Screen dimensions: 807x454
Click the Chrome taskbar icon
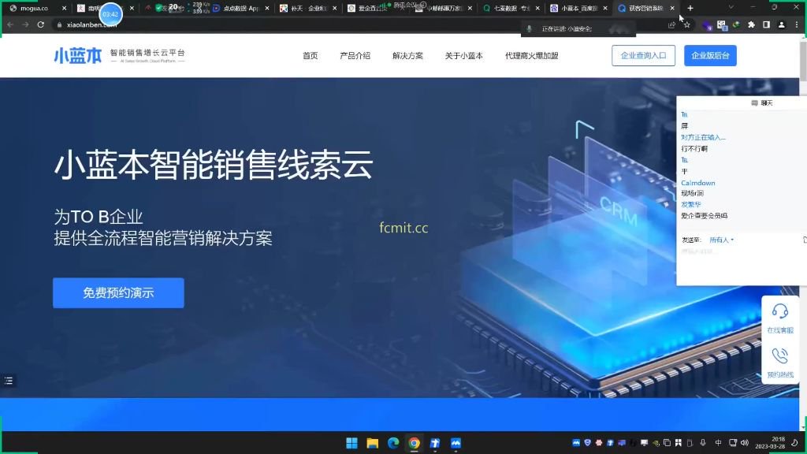[x=415, y=443]
